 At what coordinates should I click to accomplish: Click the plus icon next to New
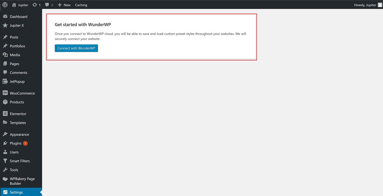[60, 5]
